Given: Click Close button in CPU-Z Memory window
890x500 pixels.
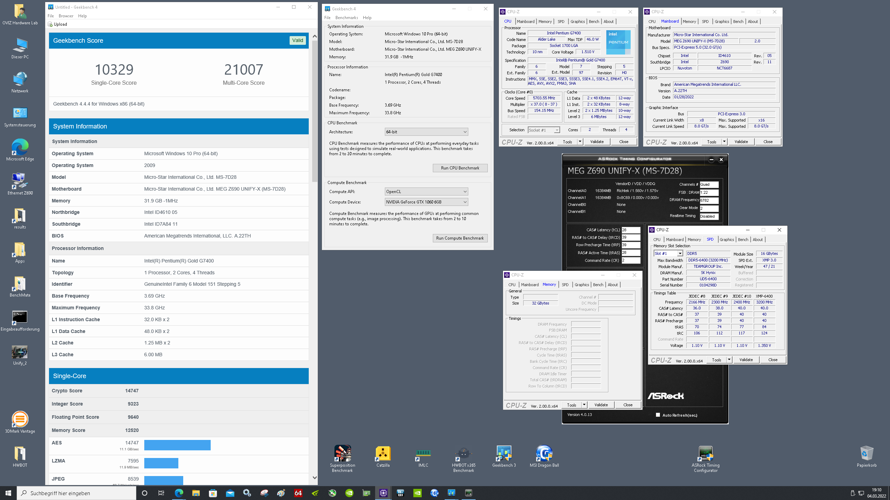Looking at the screenshot, I should pyautogui.click(x=628, y=405).
